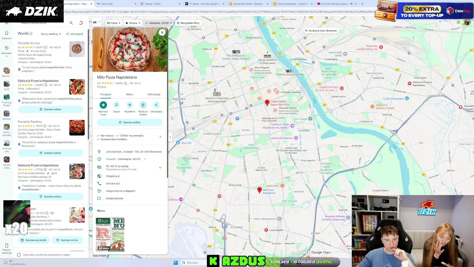Open the Ocena rating filter dropdown
Image resolution: width=474 pixels, height=267 pixels.
[133, 23]
